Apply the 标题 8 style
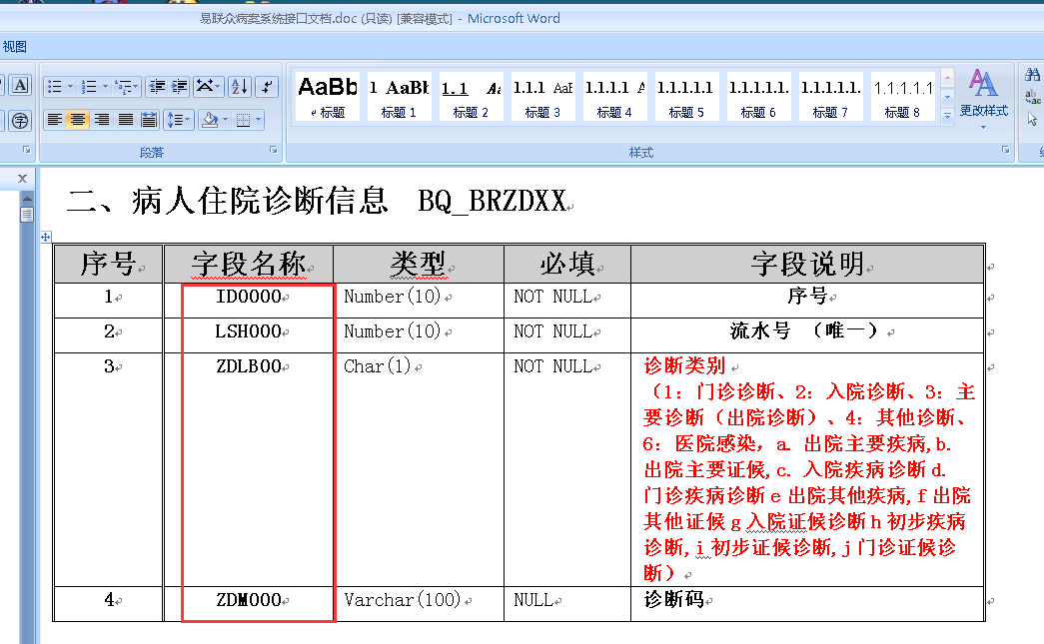This screenshot has height=644, width=1044. pyautogui.click(x=902, y=97)
